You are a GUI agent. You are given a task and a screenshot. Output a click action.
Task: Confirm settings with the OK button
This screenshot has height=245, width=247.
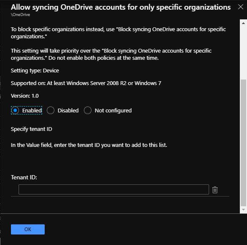click(x=28, y=229)
